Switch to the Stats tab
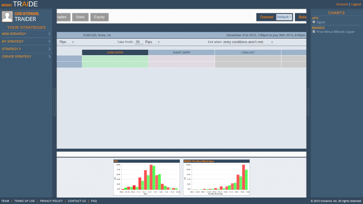This screenshot has height=204, width=363. [80, 17]
